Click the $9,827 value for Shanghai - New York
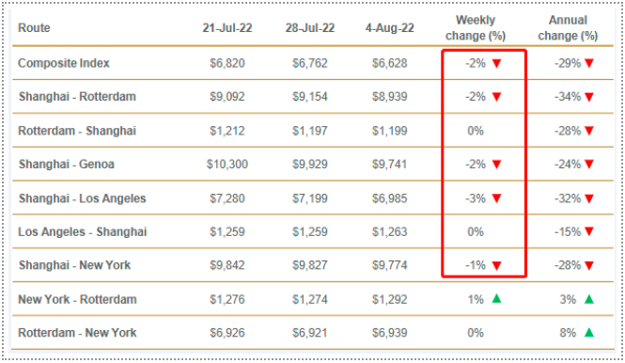This screenshot has height=363, width=625. pyautogui.click(x=310, y=265)
